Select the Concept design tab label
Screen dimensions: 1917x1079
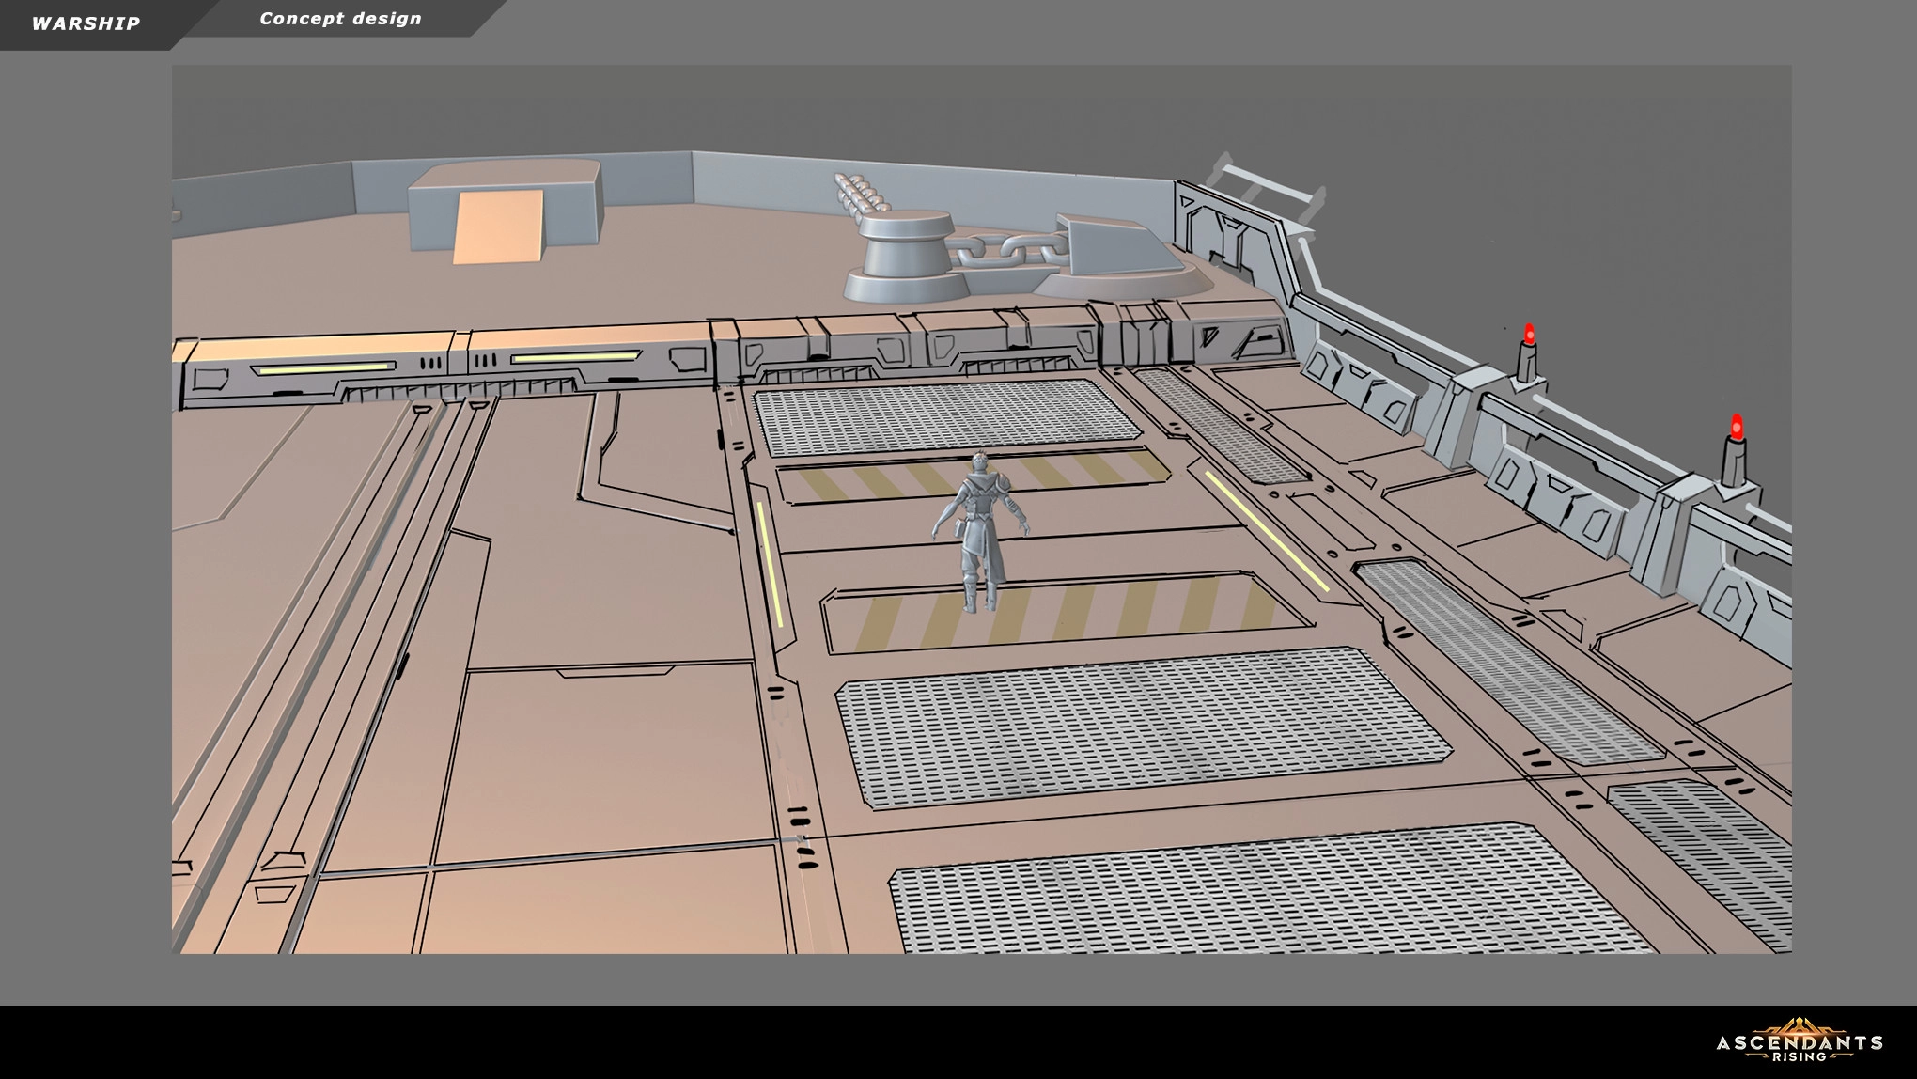[340, 19]
